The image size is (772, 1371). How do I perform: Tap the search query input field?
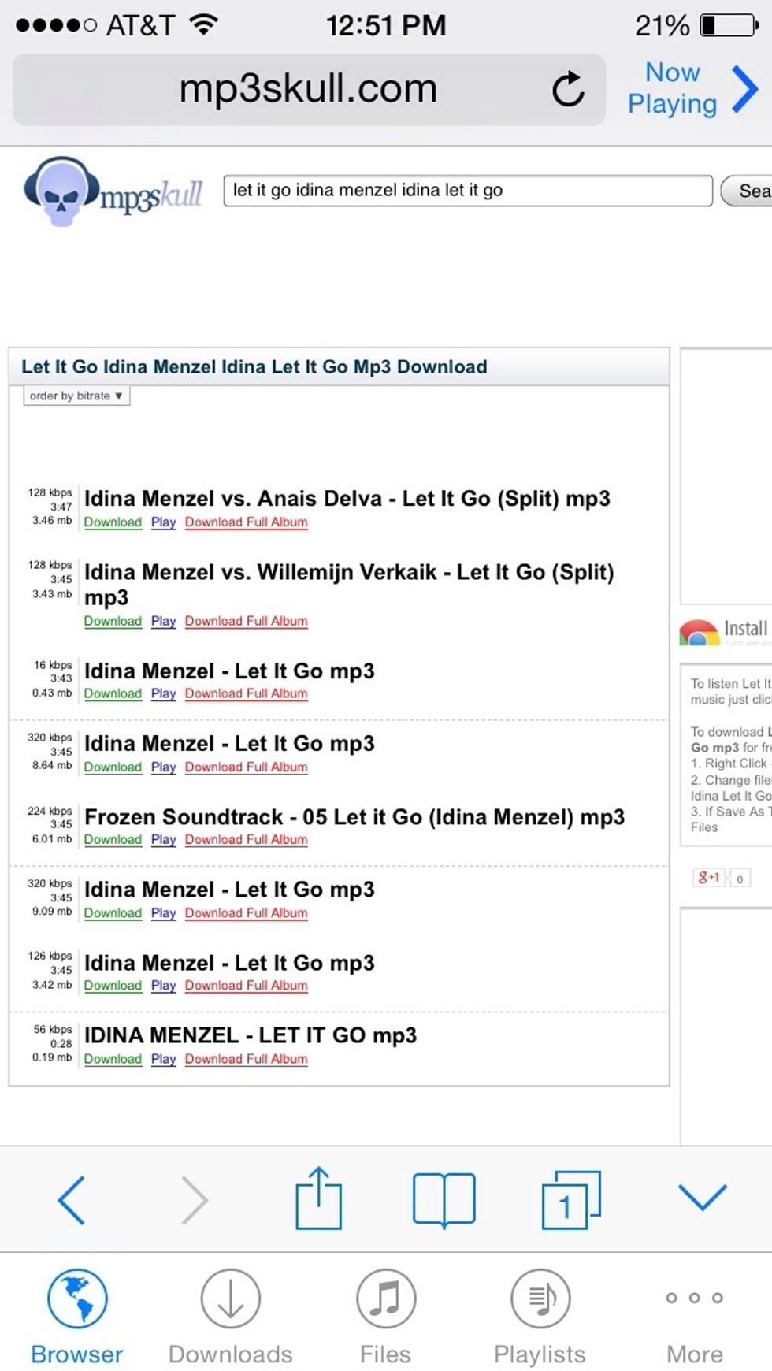469,190
